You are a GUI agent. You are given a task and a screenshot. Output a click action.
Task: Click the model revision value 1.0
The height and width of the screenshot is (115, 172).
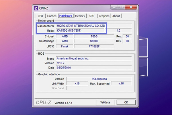point(118,30)
